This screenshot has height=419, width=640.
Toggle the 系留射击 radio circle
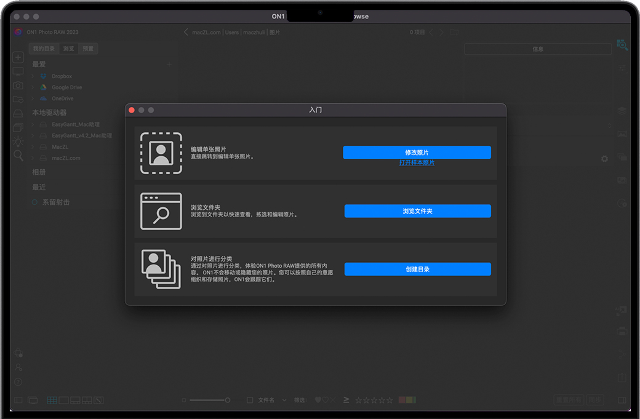(35, 202)
